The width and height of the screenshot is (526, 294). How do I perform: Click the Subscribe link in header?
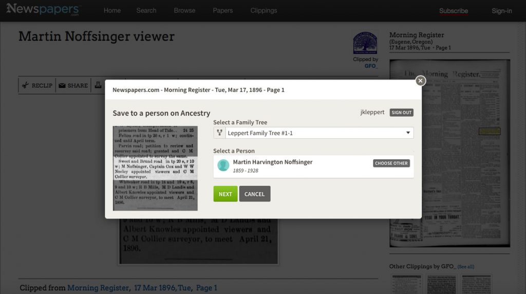[454, 11]
